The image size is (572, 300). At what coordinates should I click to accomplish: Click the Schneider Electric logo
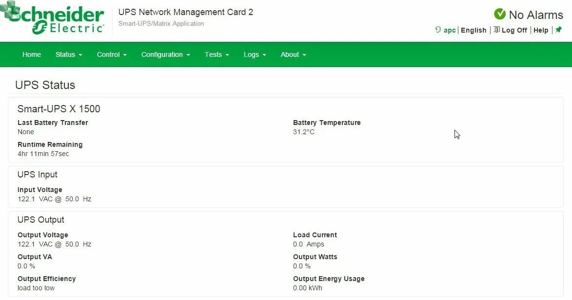pos(53,19)
